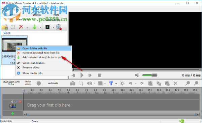Play the preview video

pyautogui.click(x=82, y=75)
